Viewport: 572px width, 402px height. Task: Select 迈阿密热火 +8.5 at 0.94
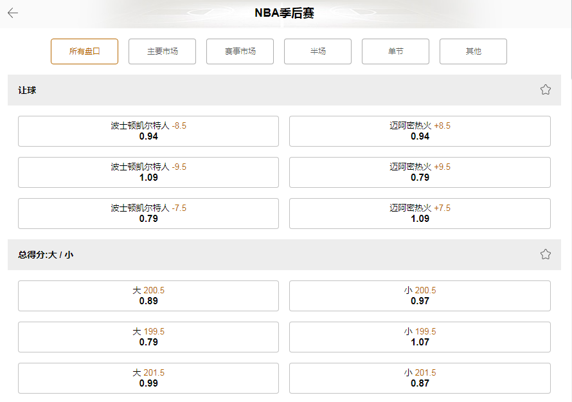pos(420,131)
